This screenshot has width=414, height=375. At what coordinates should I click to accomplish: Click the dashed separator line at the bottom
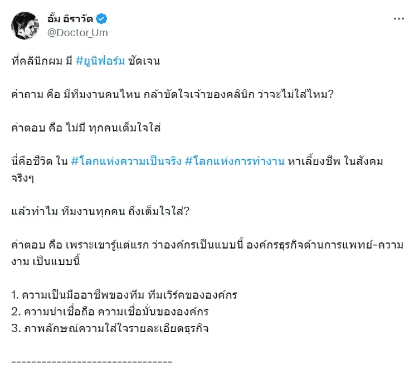coord(92,361)
